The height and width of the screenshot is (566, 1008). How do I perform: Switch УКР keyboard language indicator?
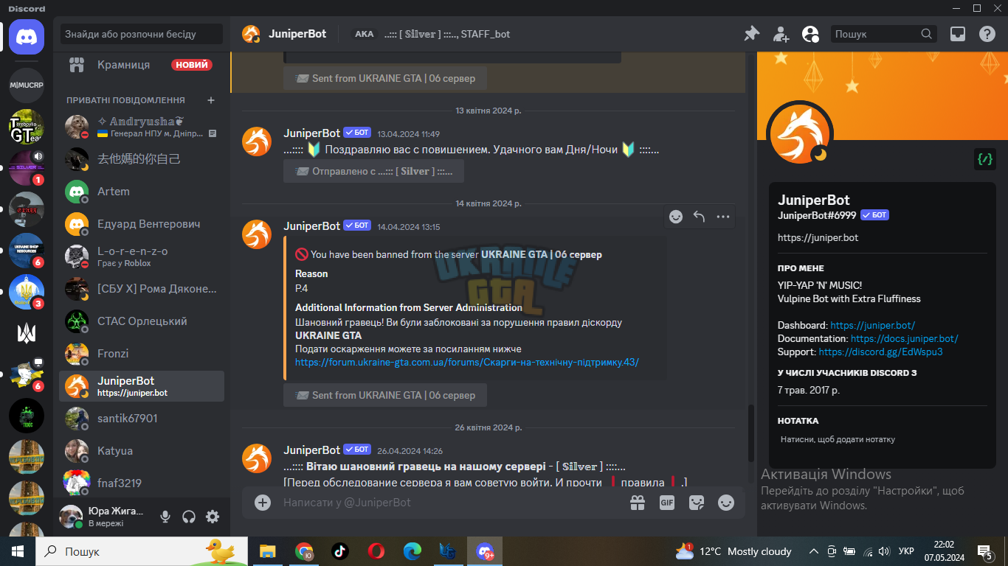point(907,551)
